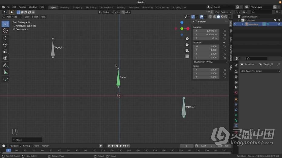Image resolution: width=282 pixels, height=158 pixels.
Task: Toggle X-ray display in viewport header
Action: pos(210,17)
